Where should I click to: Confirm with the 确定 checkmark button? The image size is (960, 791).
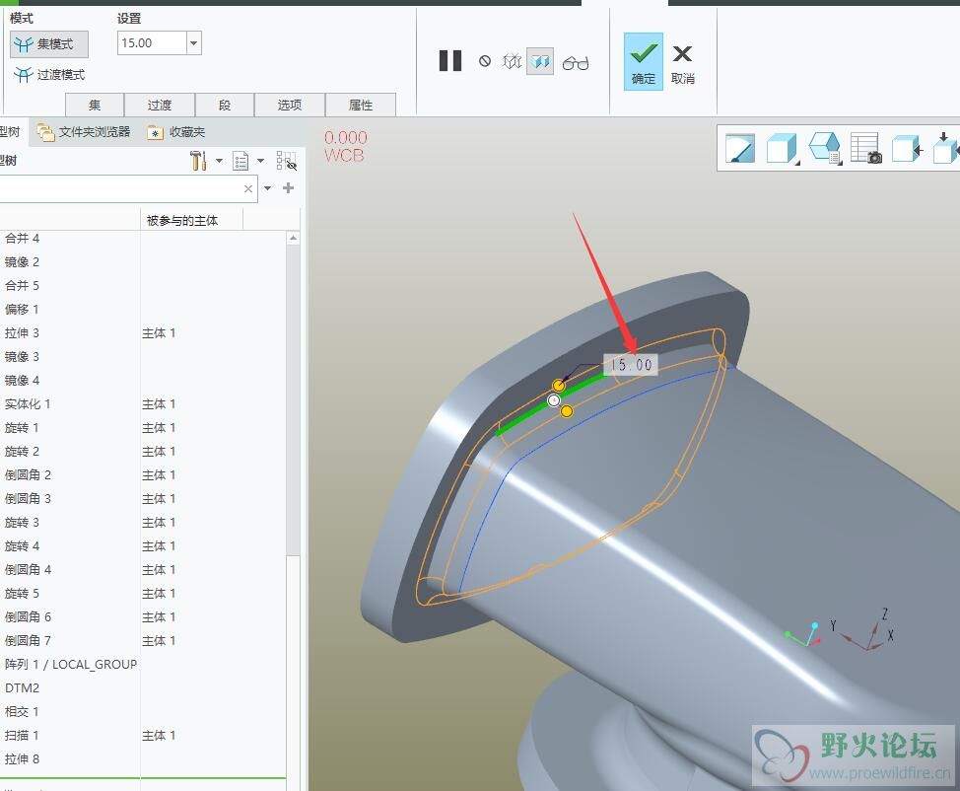643,61
